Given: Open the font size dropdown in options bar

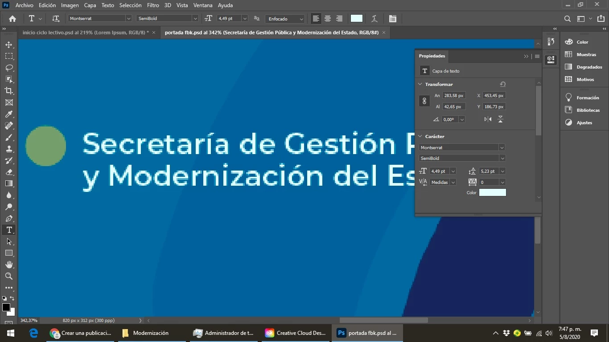Looking at the screenshot, I should [245, 19].
